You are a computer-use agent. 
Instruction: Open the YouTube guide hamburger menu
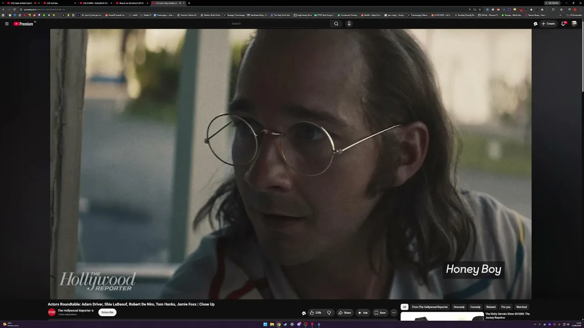7,24
